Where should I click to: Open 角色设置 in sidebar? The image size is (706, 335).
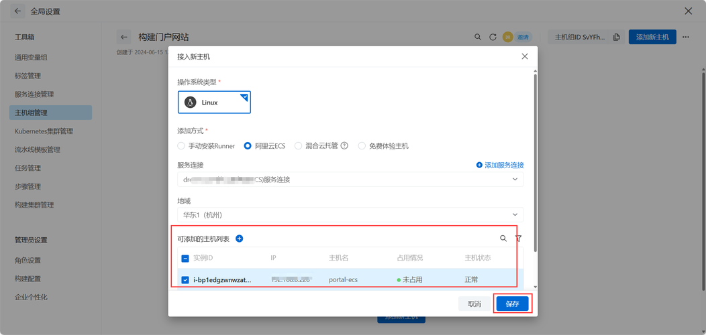click(28, 260)
